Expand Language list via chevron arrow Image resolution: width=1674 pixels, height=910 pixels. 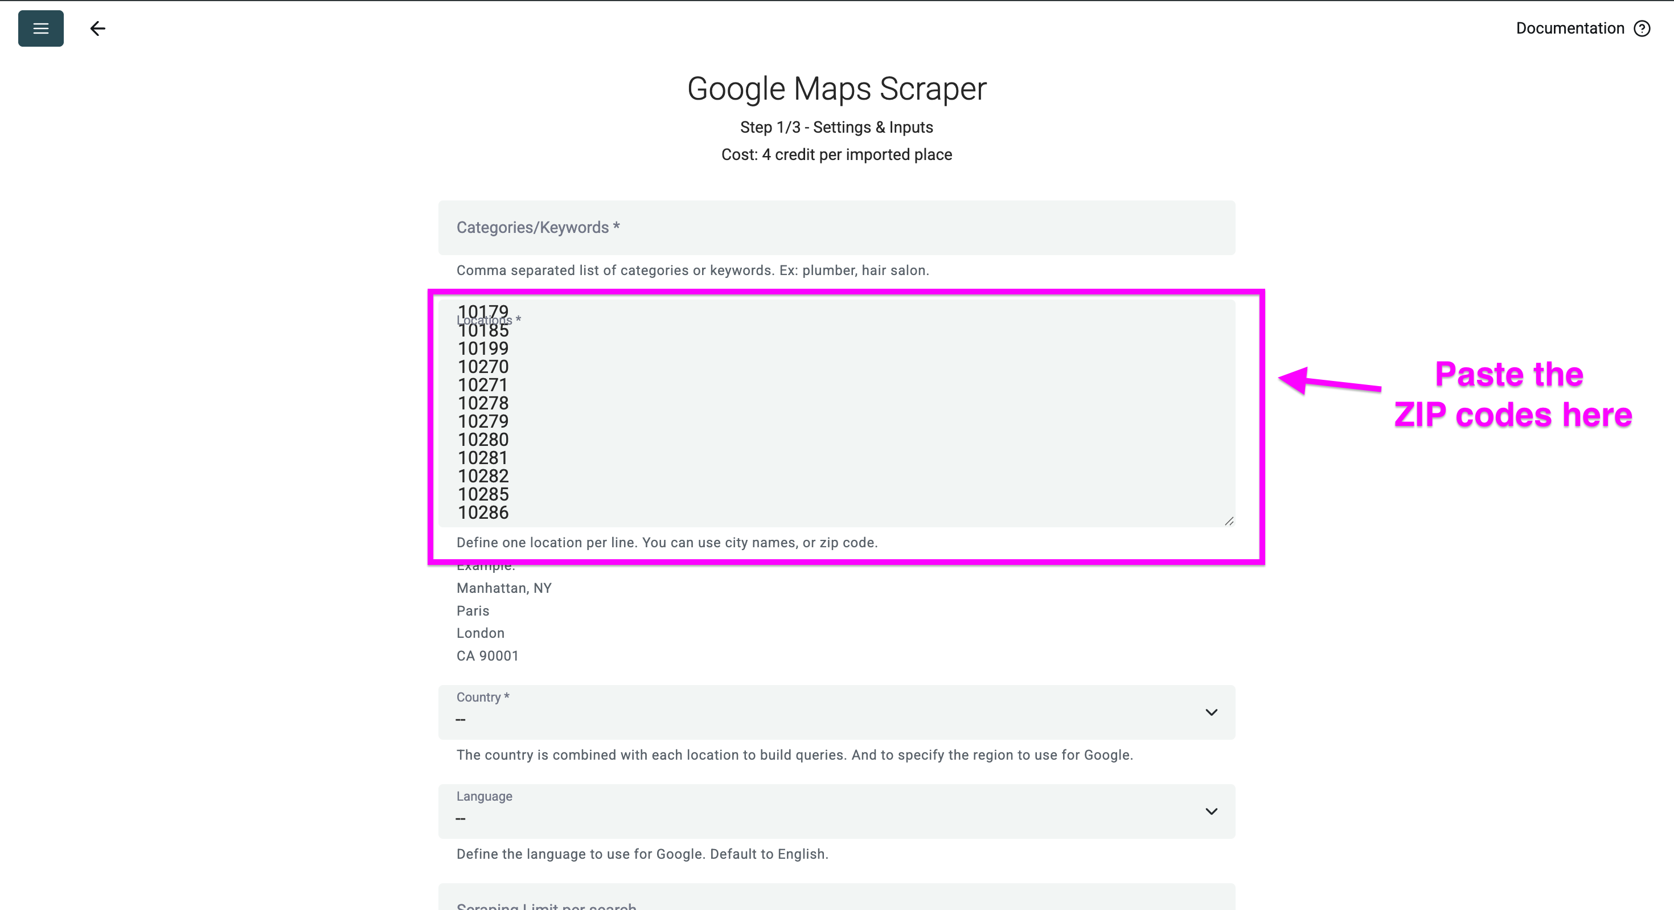1211,811
